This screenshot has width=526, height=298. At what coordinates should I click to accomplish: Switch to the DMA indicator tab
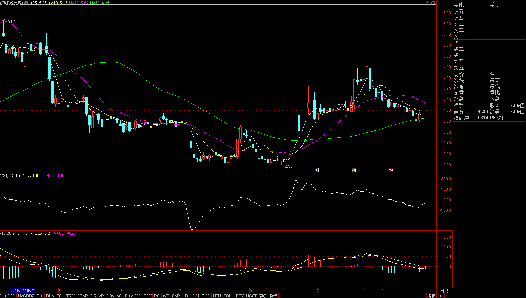pos(50,296)
